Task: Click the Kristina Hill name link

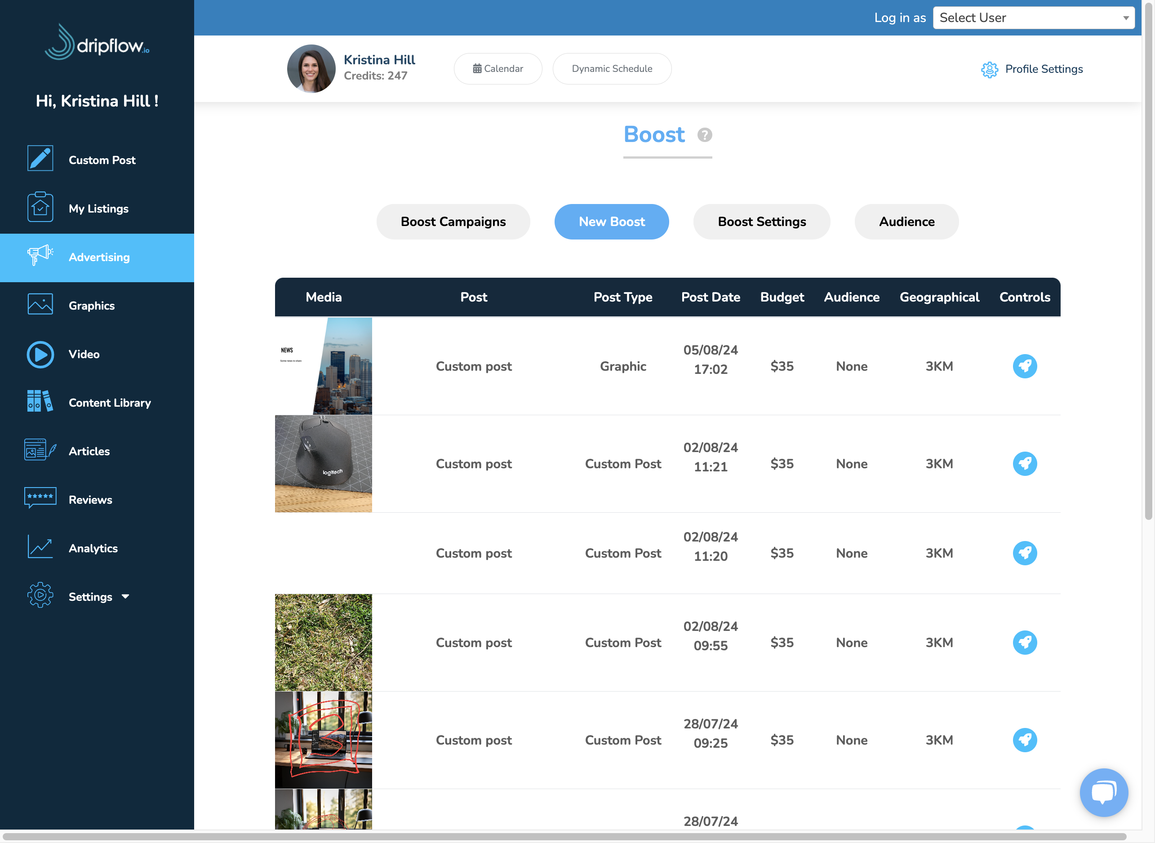Action: point(379,60)
